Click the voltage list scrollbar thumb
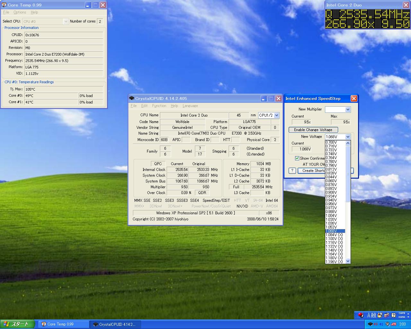The width and height of the screenshot is (411, 329). click(x=348, y=174)
